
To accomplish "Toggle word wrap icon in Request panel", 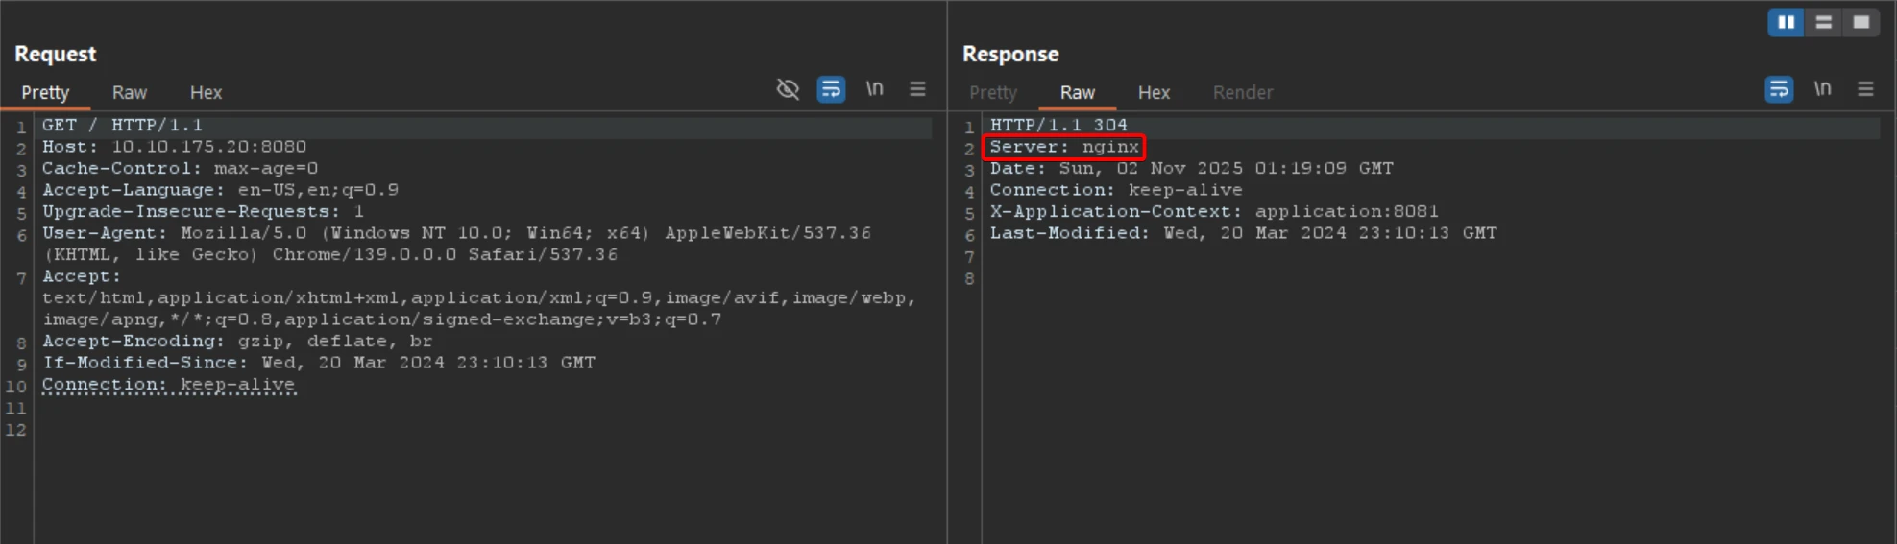I will tap(831, 89).
